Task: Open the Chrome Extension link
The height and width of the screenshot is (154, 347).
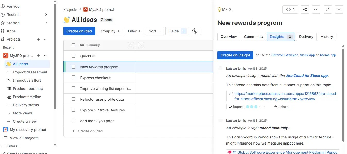Action: coord(285,55)
